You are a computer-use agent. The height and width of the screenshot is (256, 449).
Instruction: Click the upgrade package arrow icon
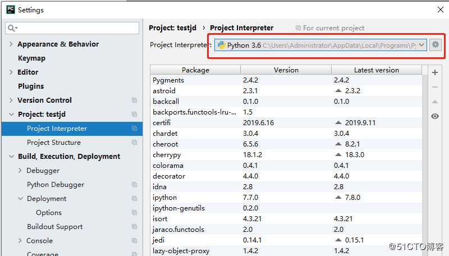pos(434,102)
